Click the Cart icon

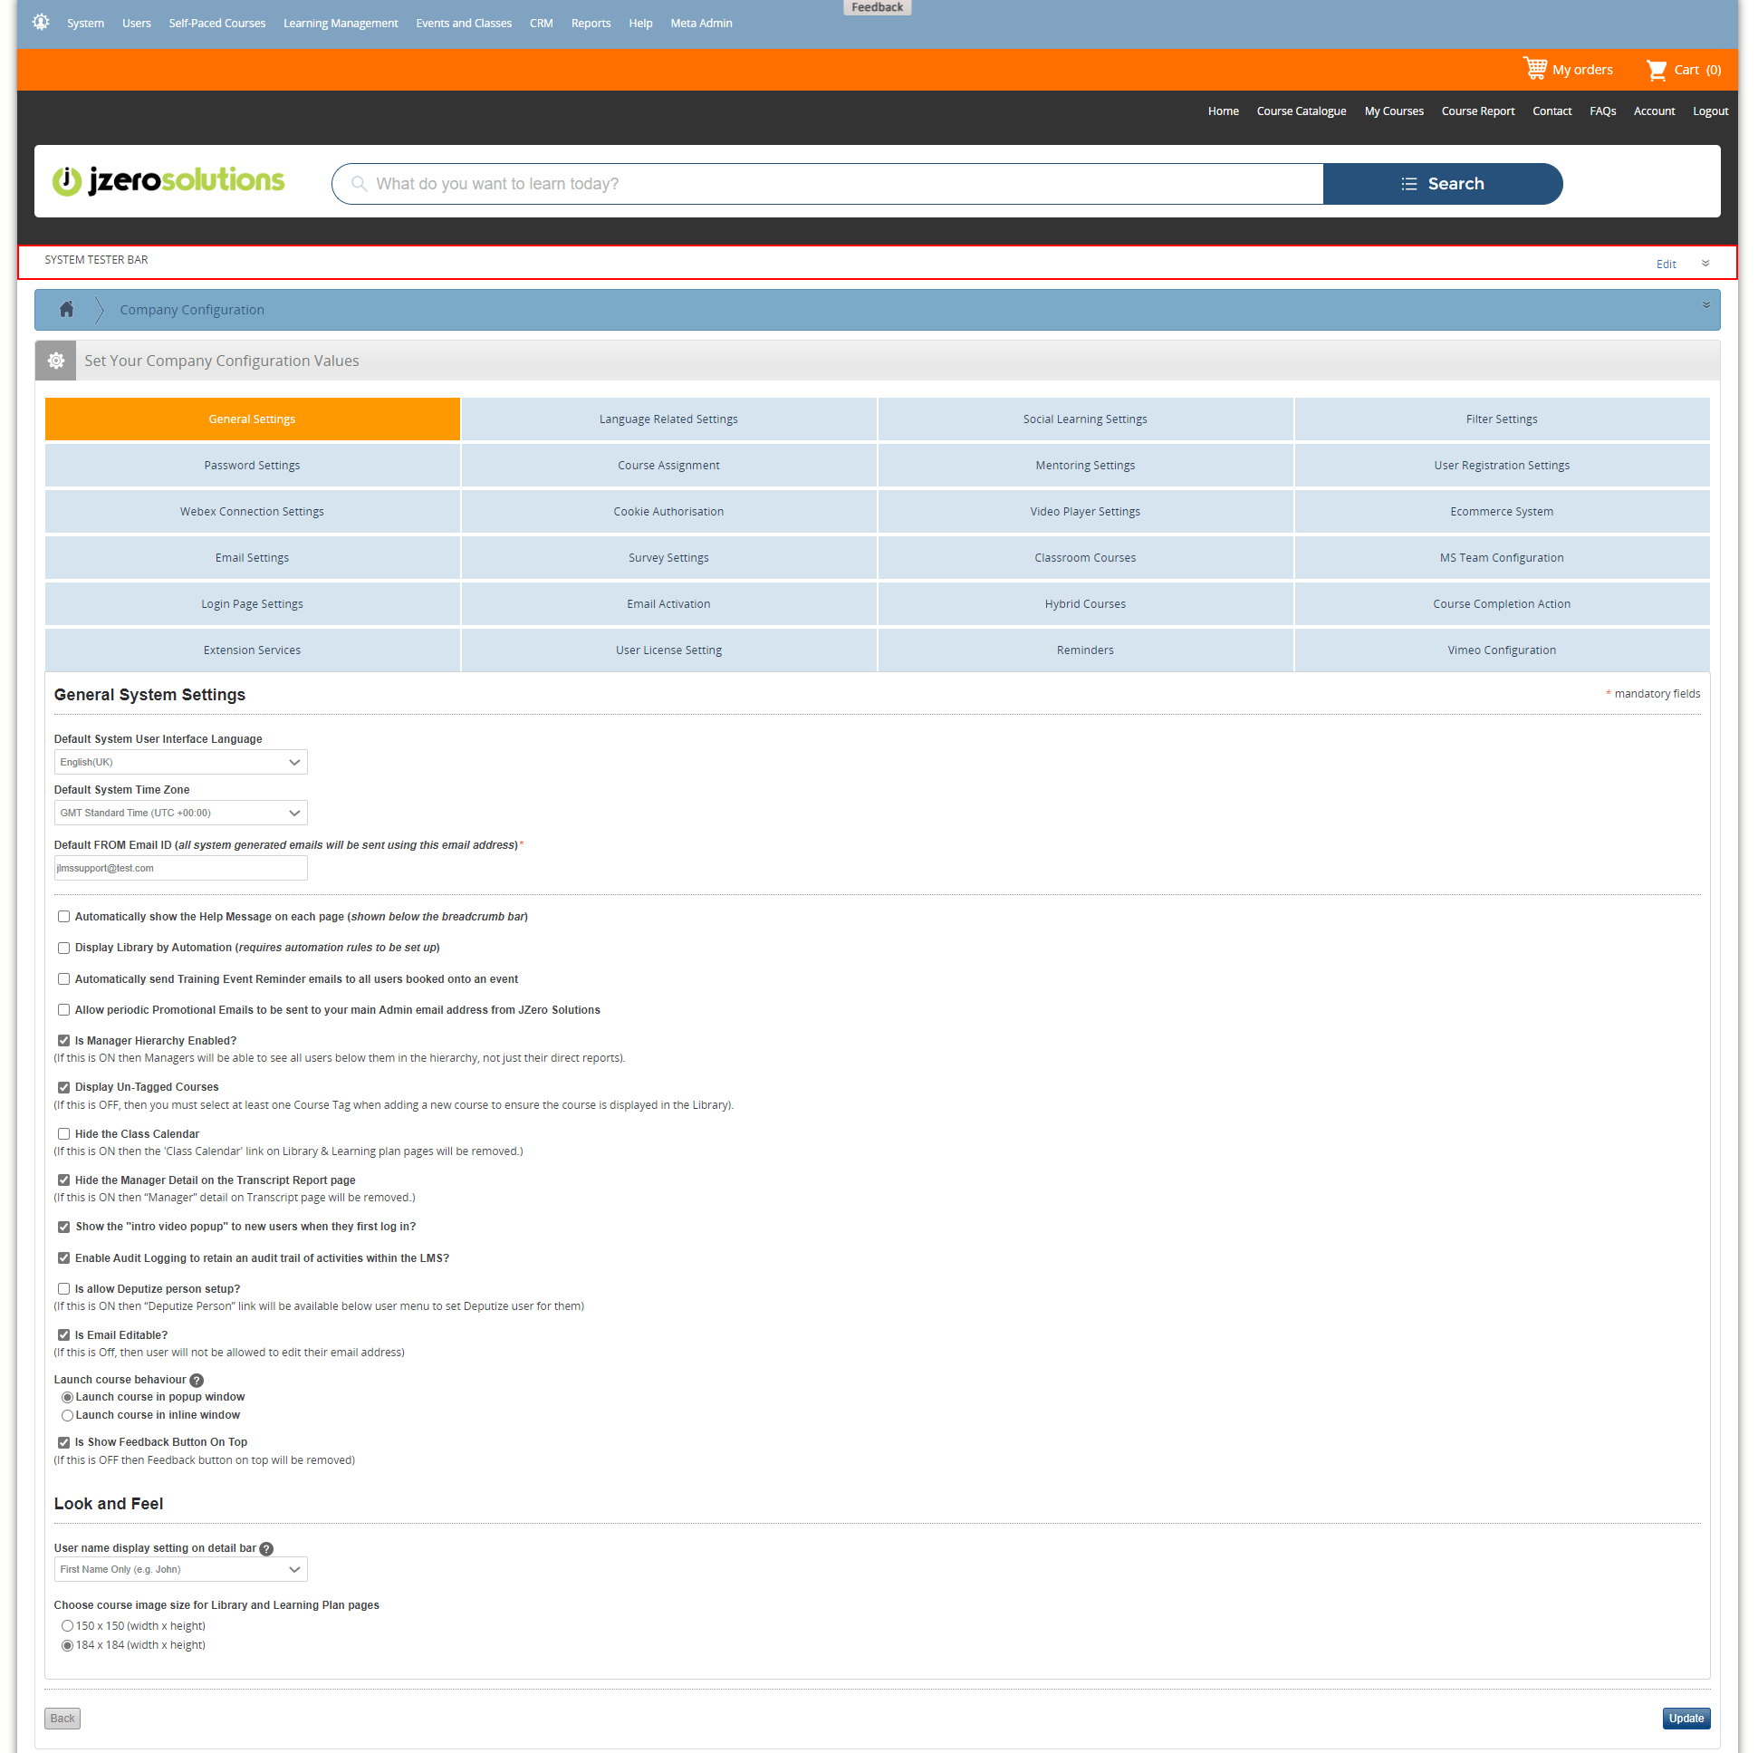1655,70
